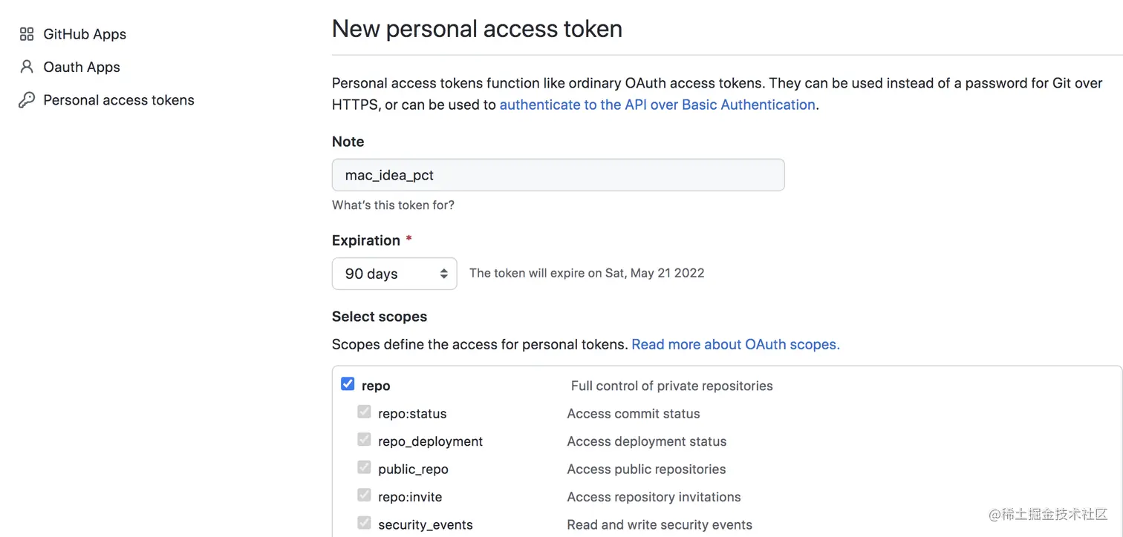Click the Oauth Apps person icon
1123x537 pixels.
pyautogui.click(x=27, y=67)
